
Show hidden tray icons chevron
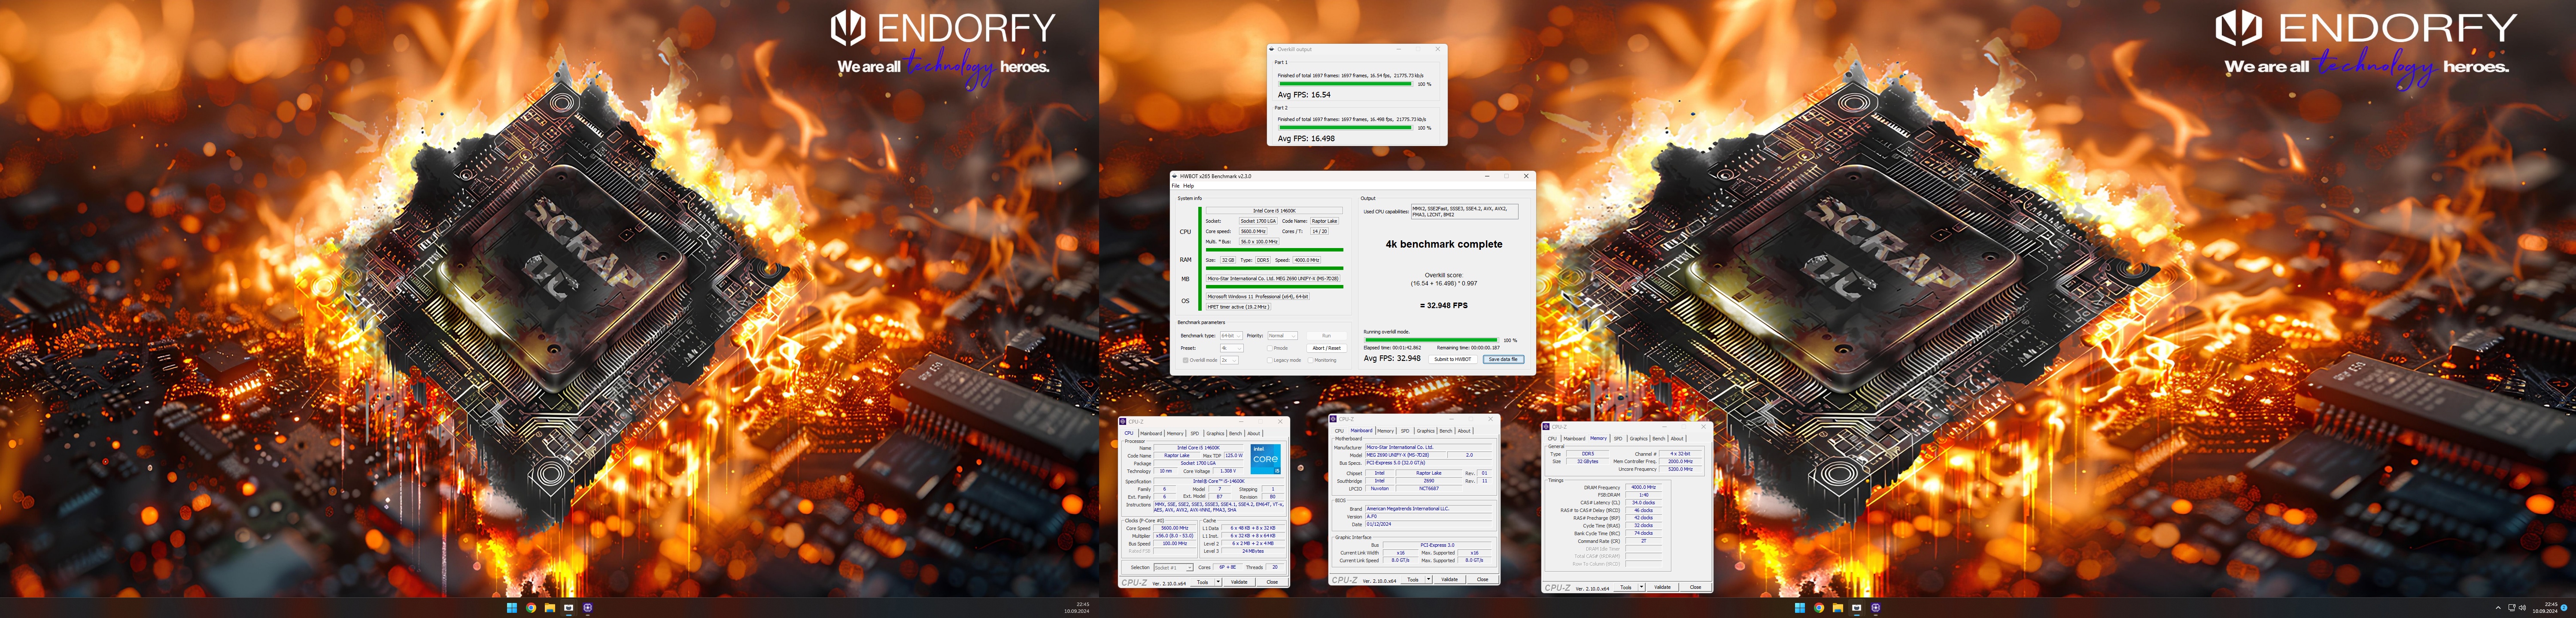pos(2498,608)
